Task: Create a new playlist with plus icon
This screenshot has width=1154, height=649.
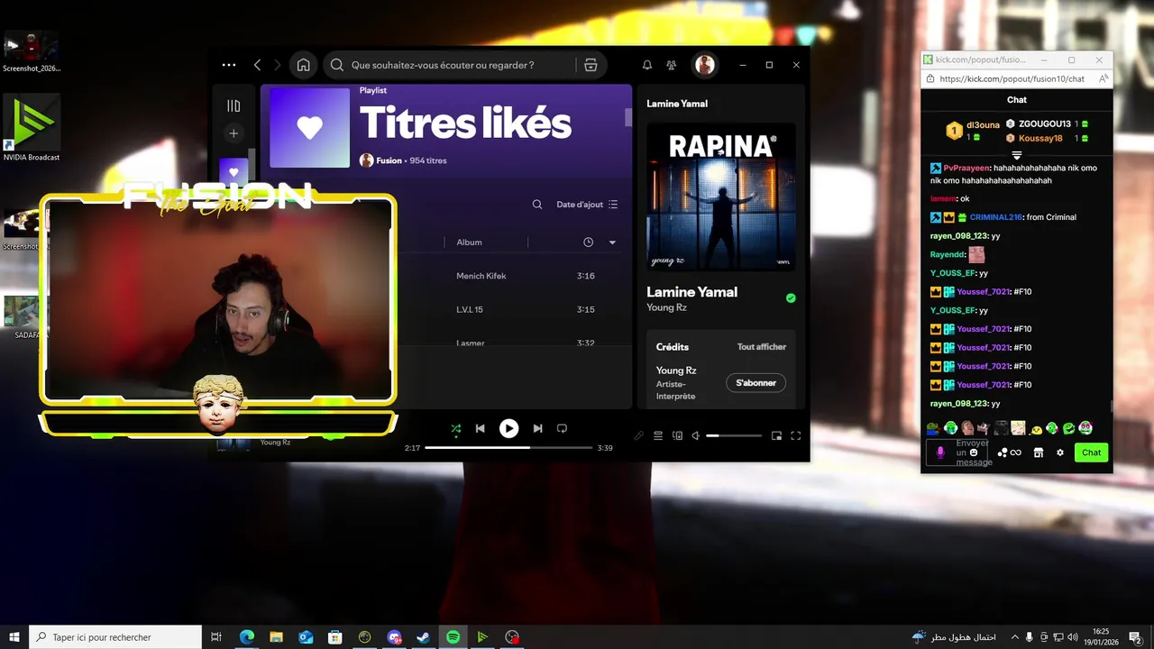Action: [x=234, y=133]
